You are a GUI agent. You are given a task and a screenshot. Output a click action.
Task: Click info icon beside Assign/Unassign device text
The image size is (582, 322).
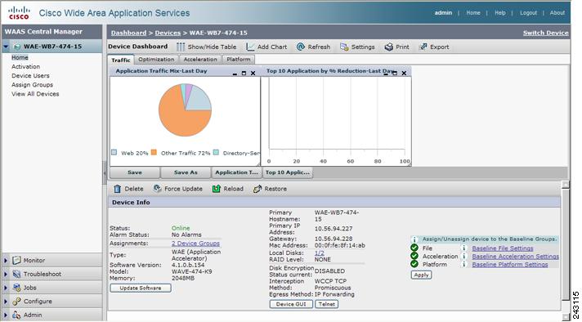point(415,239)
